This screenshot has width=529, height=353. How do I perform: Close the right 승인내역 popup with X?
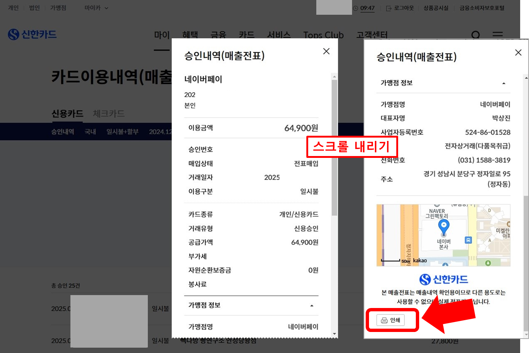click(x=518, y=52)
